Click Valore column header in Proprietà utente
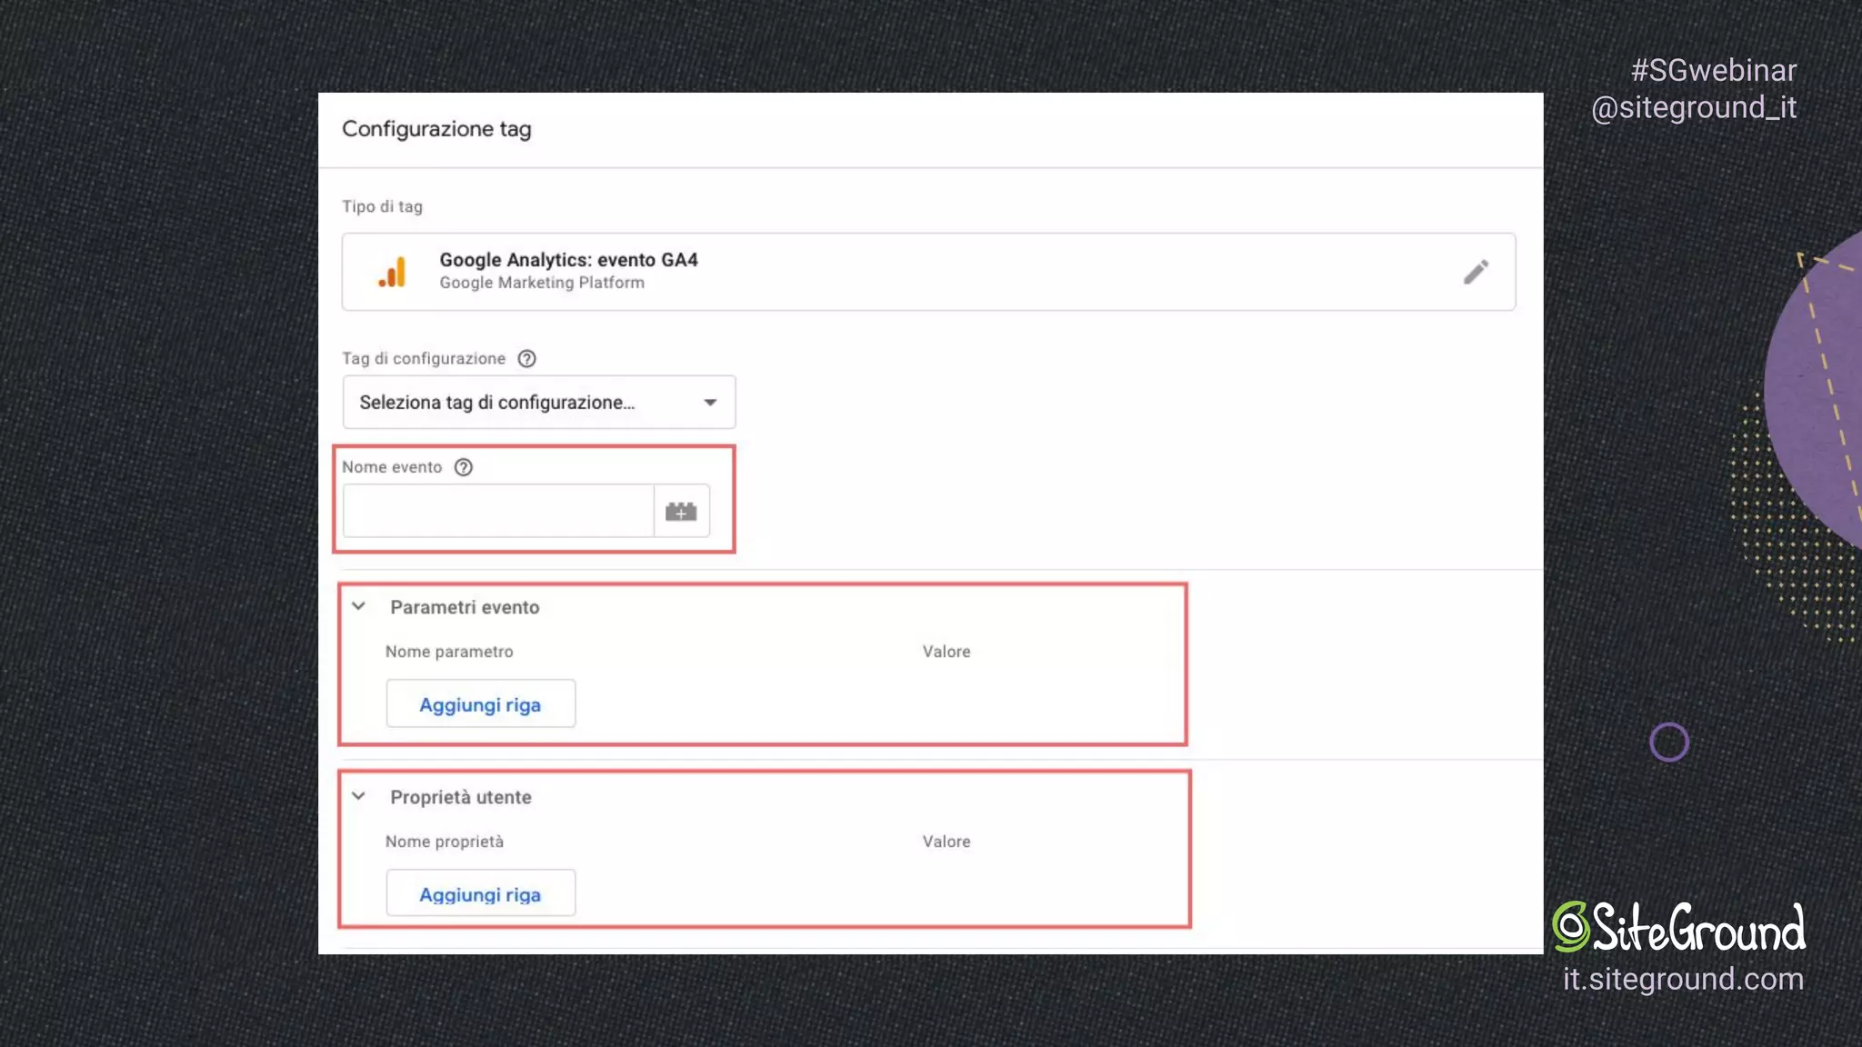Screen dimensions: 1862x1047 click(946, 842)
